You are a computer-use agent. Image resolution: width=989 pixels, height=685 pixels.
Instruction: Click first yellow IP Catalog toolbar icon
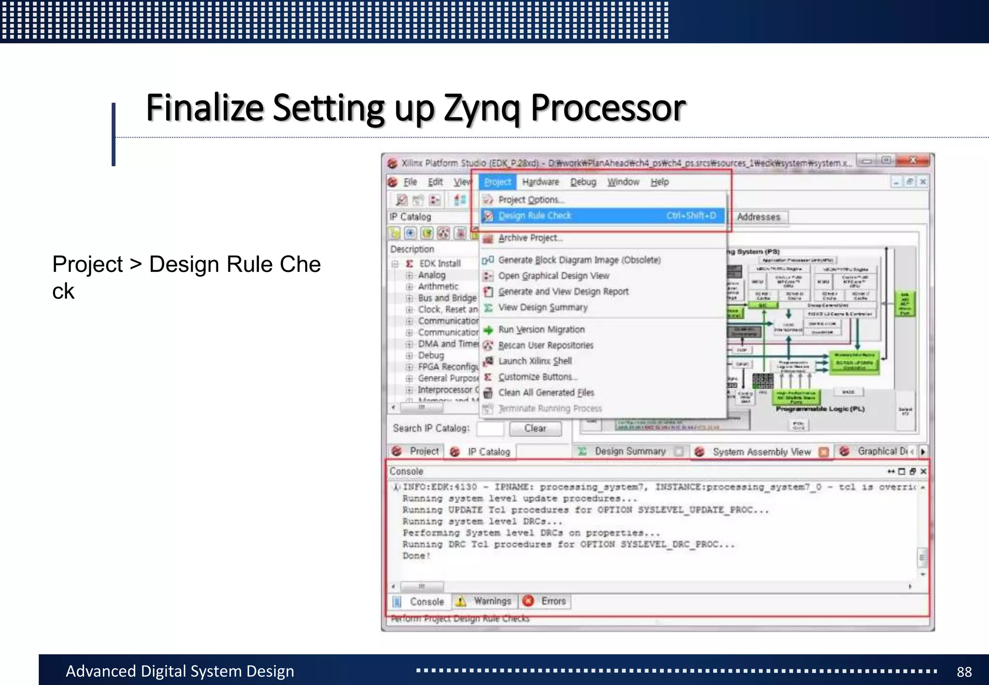(395, 233)
